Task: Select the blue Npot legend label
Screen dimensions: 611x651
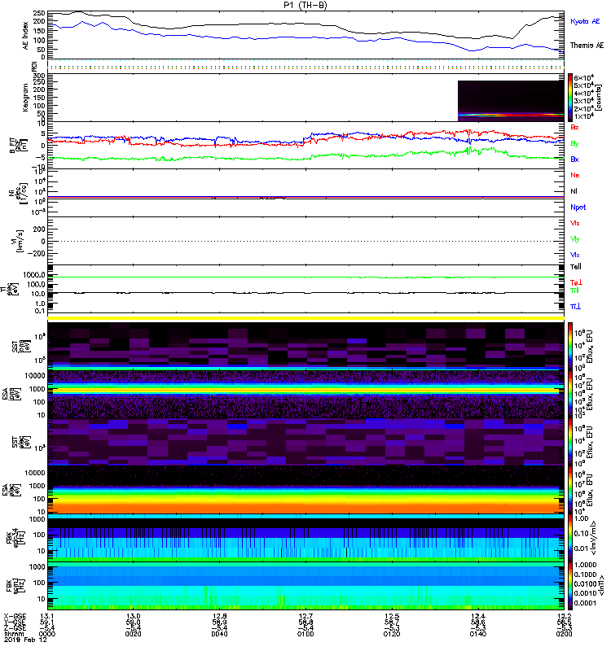Action: (578, 208)
